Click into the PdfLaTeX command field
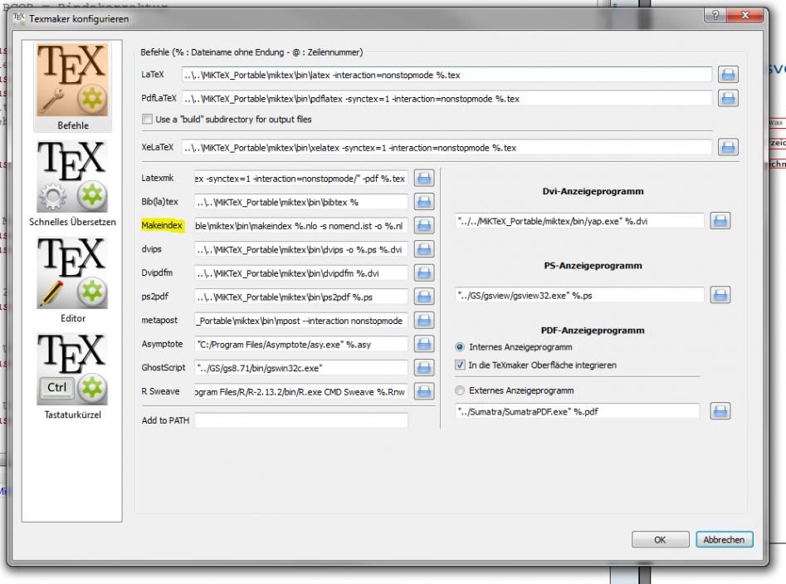Screen dimensions: 786x584 pos(447,99)
